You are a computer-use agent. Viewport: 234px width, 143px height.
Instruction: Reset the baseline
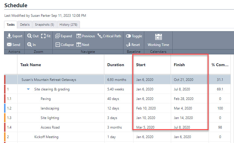[128, 45]
